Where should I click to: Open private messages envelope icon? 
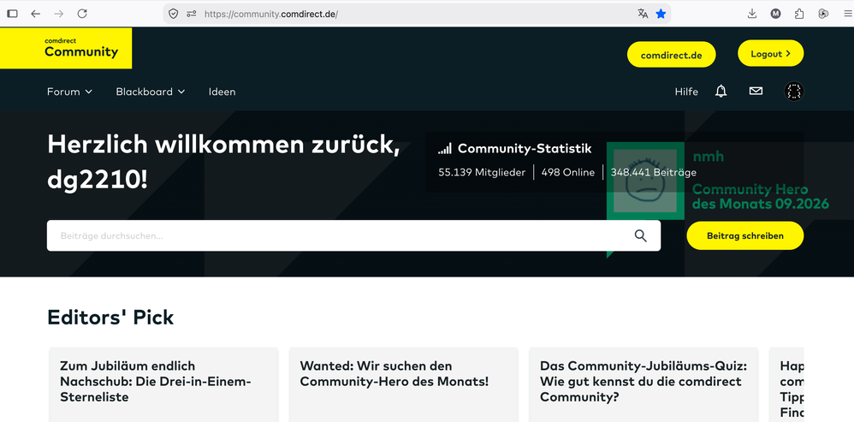[x=756, y=92]
